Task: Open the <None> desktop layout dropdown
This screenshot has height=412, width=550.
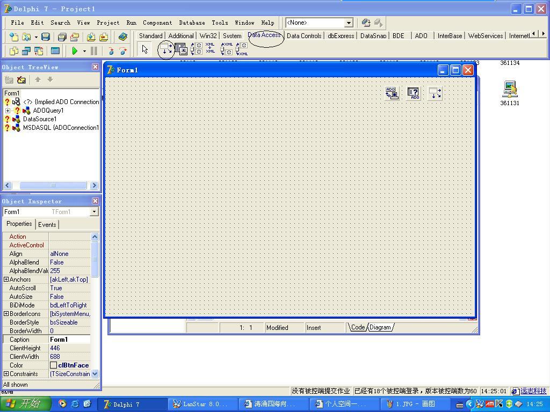Action: 349,23
